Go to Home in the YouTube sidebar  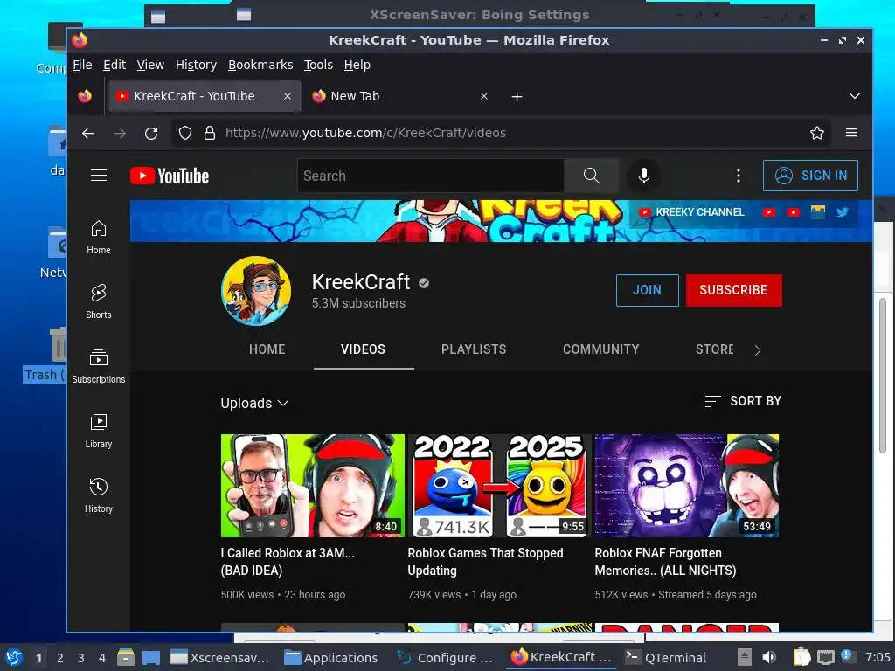pyautogui.click(x=99, y=238)
